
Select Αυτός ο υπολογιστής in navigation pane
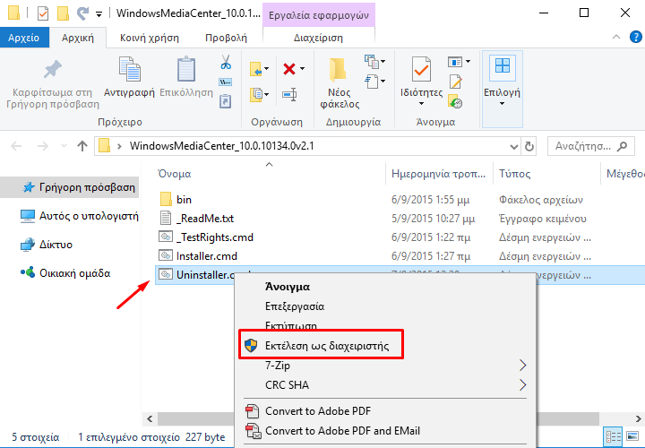pyautogui.click(x=79, y=216)
